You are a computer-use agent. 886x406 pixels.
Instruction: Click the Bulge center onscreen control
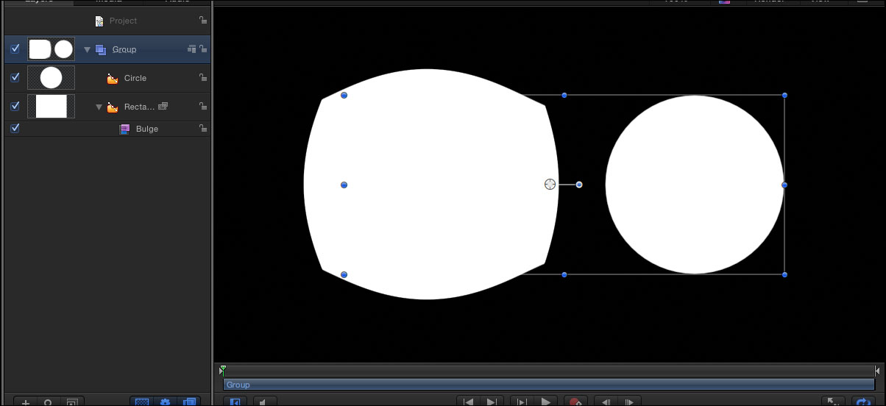point(550,184)
